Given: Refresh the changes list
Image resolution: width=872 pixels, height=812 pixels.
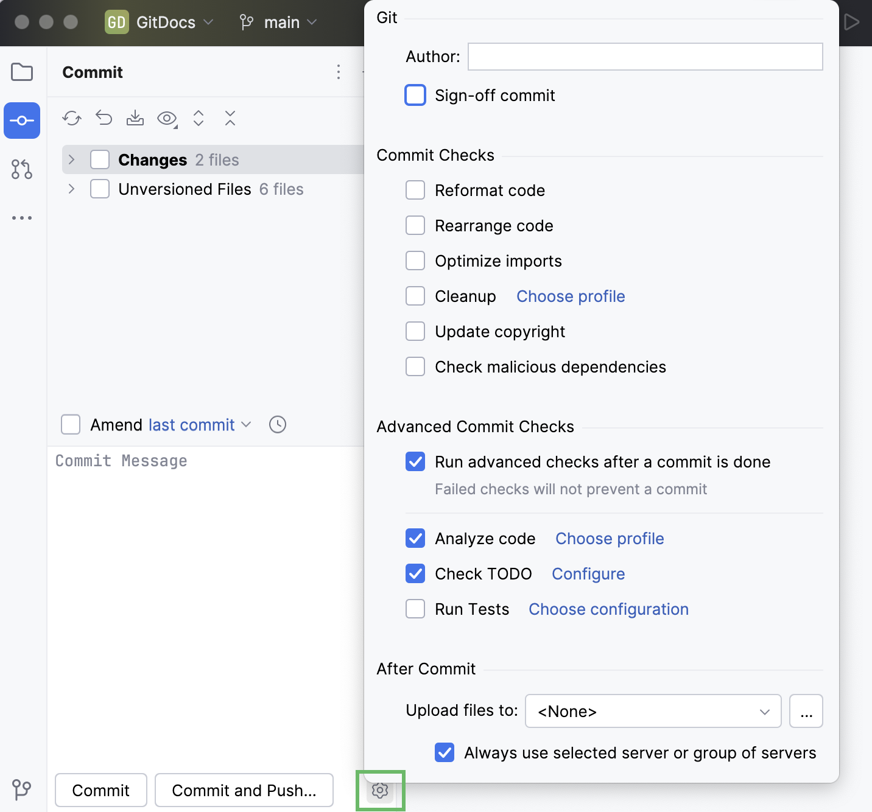Looking at the screenshot, I should coord(71,119).
